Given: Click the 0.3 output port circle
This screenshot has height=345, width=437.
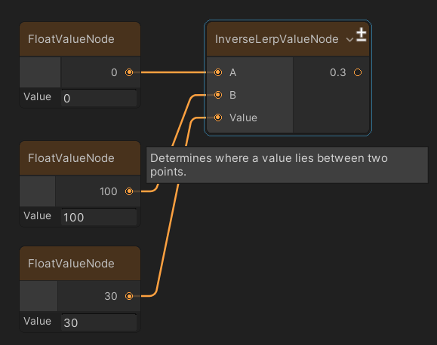Looking at the screenshot, I should 358,72.
